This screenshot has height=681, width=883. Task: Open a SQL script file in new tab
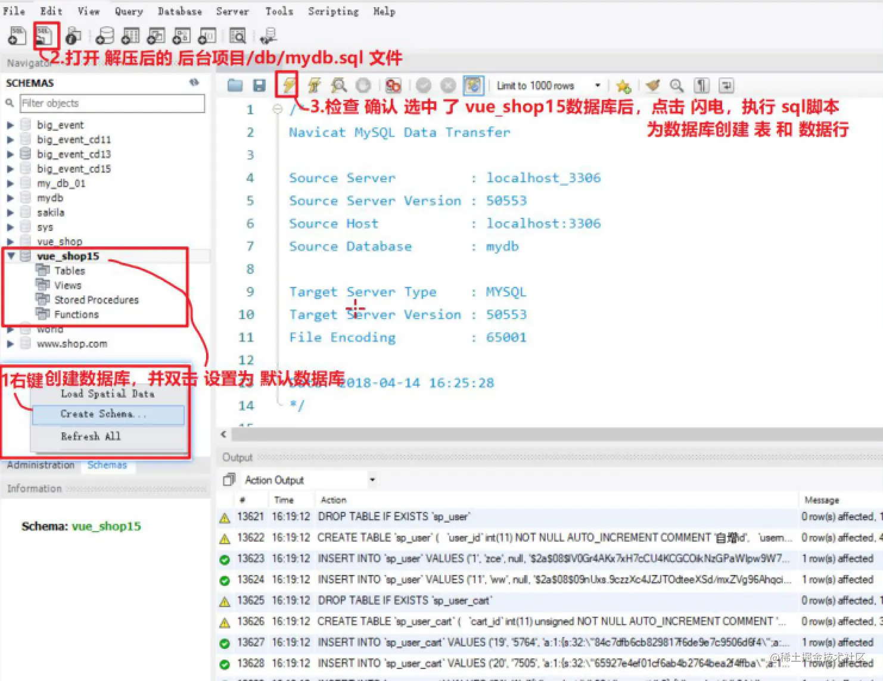pos(45,36)
